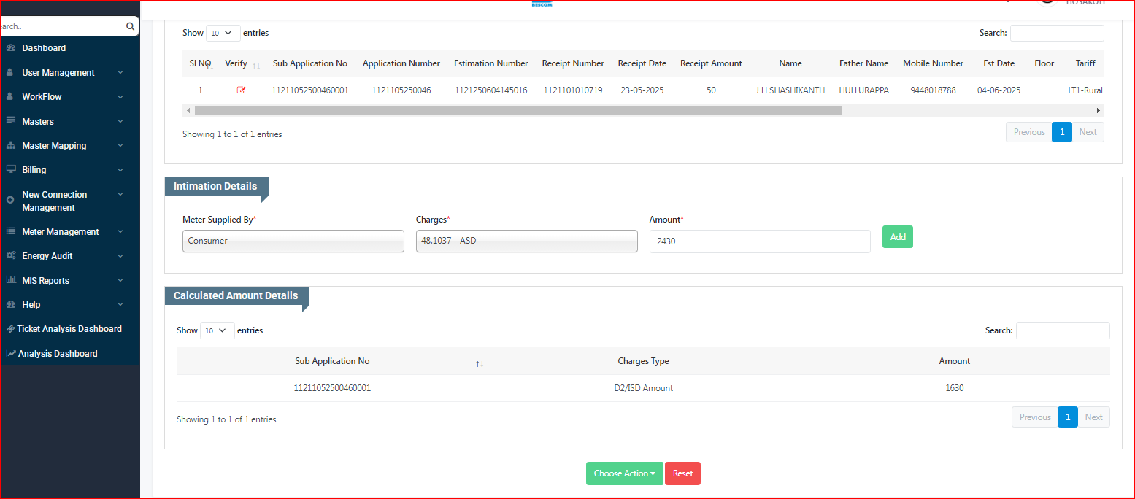This screenshot has width=1135, height=499.
Task: Click amount cell 1630
Action: click(x=955, y=388)
